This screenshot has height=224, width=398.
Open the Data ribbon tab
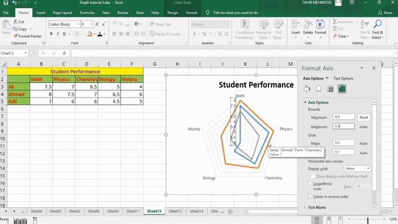point(106,12)
